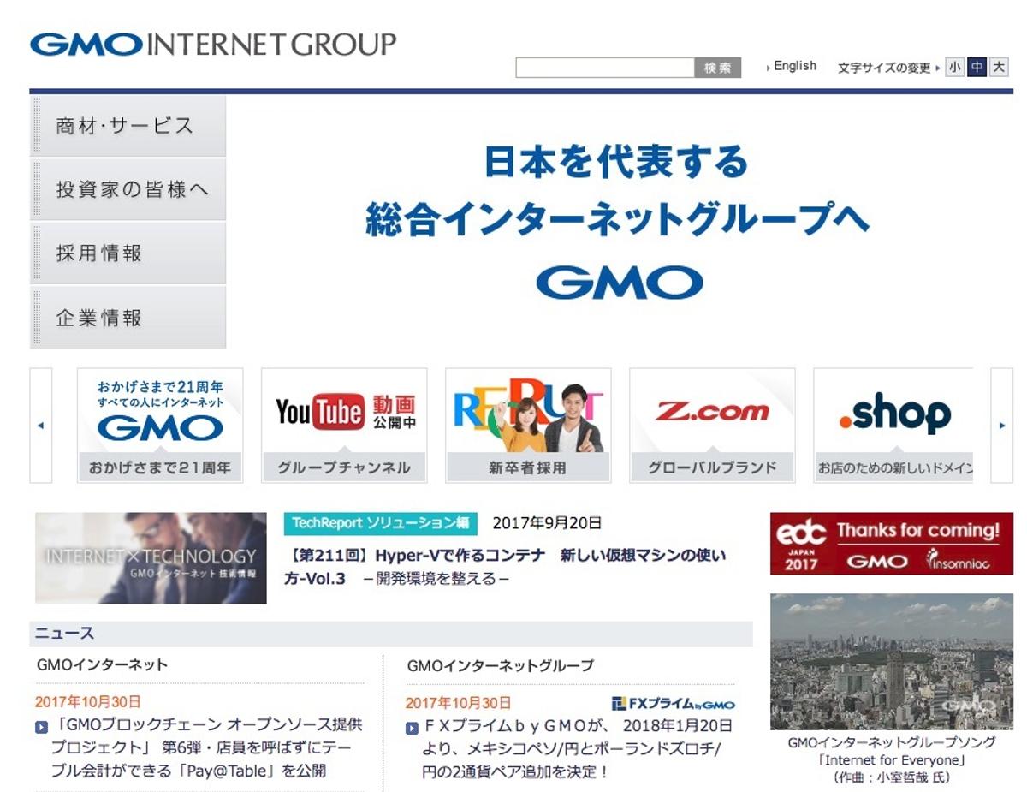The image size is (1027, 792).
Task: Click the left carousel arrow
Action: 40,425
